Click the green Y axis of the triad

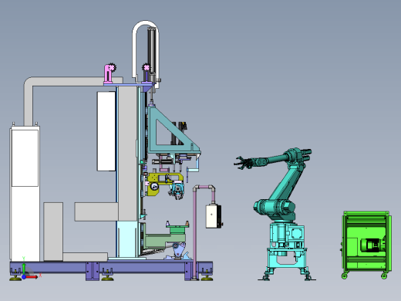click(x=24, y=268)
